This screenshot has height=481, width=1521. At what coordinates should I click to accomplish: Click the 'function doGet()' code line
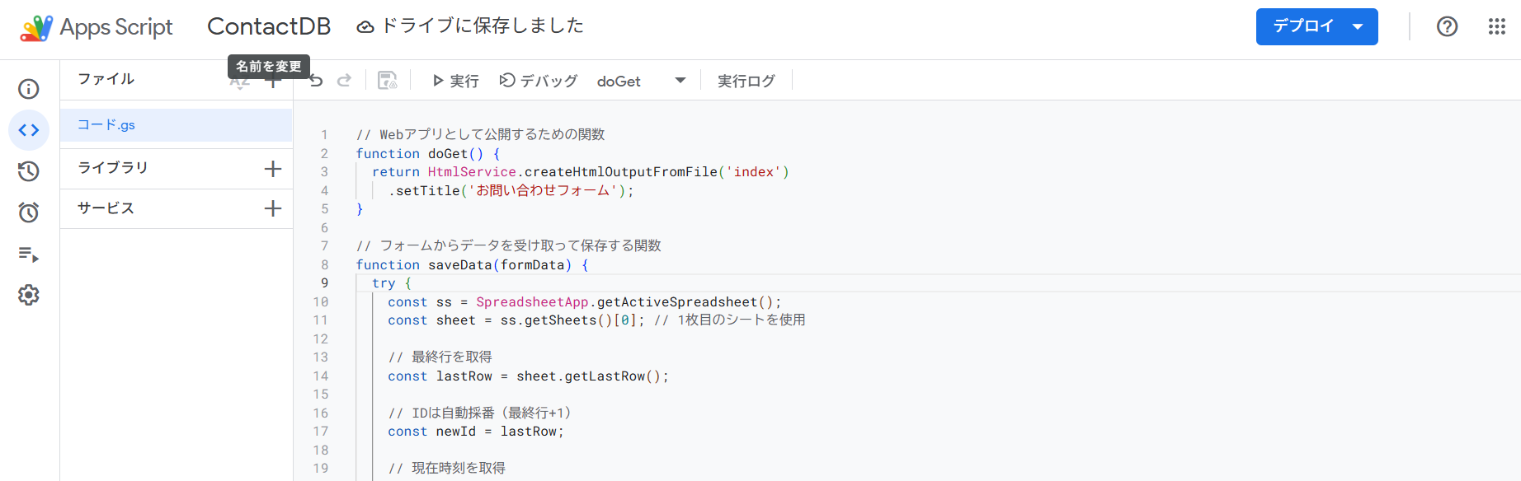coord(428,154)
